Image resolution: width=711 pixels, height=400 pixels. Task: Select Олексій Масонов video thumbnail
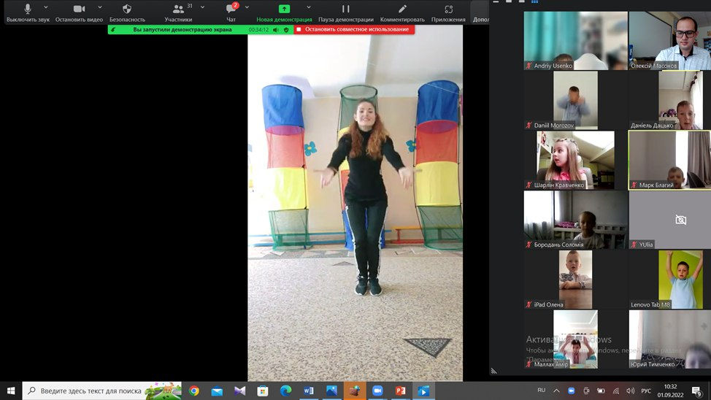[669, 41]
